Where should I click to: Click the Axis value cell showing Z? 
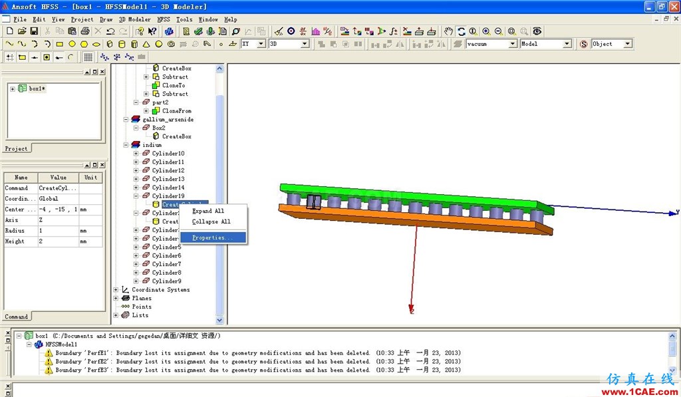[x=59, y=220]
